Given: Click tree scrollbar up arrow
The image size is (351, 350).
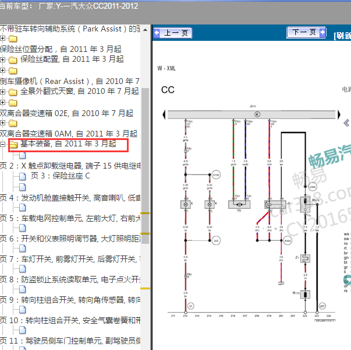Looking at the screenshot, I should [x=145, y=30].
